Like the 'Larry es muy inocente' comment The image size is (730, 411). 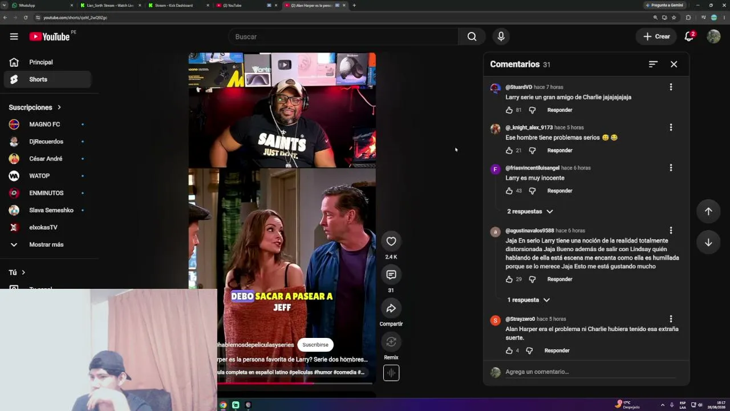coord(509,191)
